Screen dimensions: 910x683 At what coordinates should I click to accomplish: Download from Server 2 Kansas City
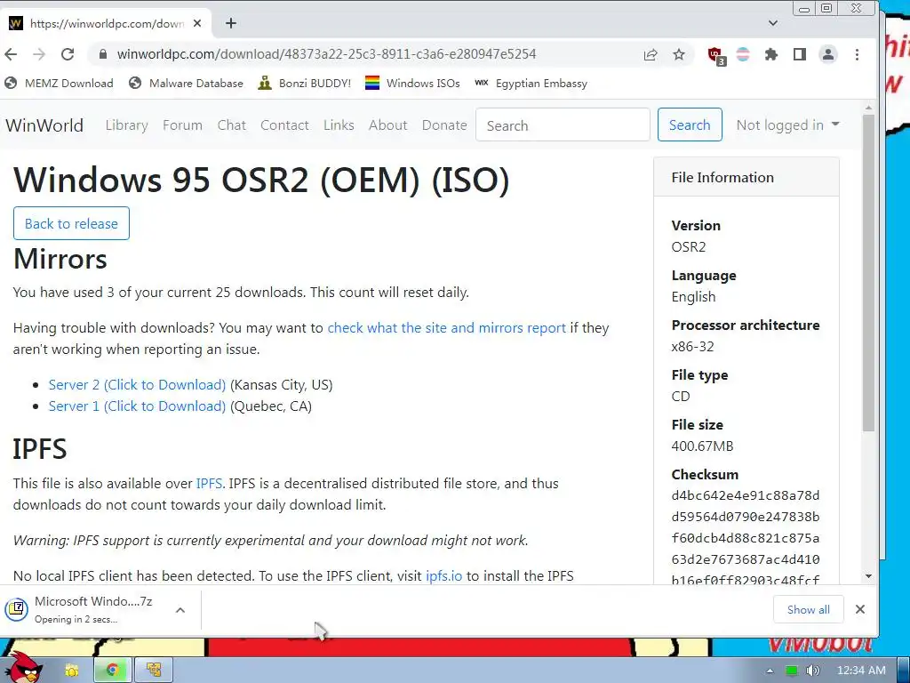point(137,384)
